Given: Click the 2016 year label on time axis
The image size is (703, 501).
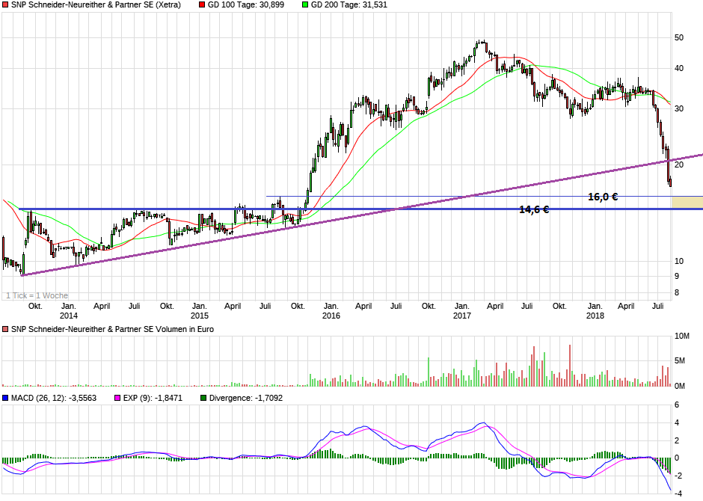Looking at the screenshot, I should click(x=331, y=316).
